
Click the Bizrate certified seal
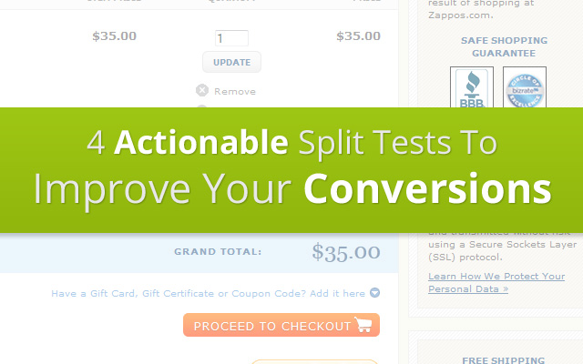525,87
